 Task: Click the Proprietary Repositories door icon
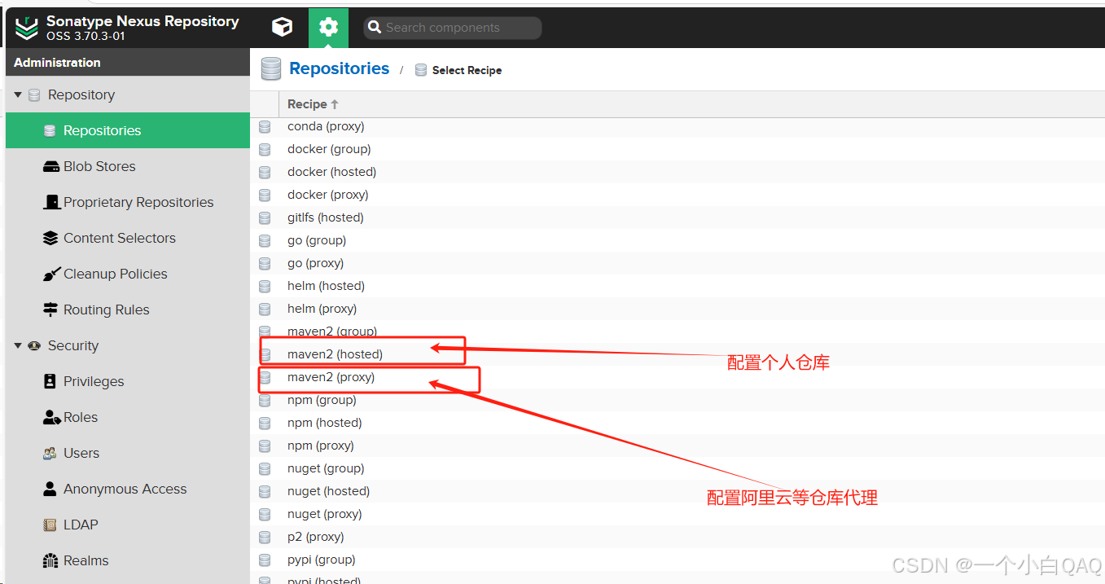(51, 202)
